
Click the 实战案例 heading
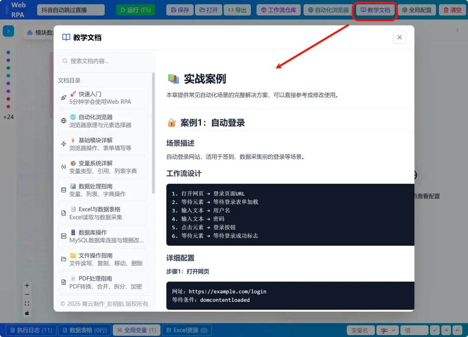[x=205, y=79]
